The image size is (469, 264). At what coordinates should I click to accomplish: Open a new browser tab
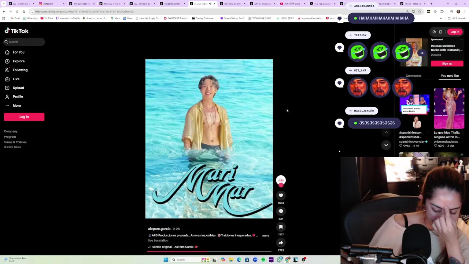click(x=431, y=4)
